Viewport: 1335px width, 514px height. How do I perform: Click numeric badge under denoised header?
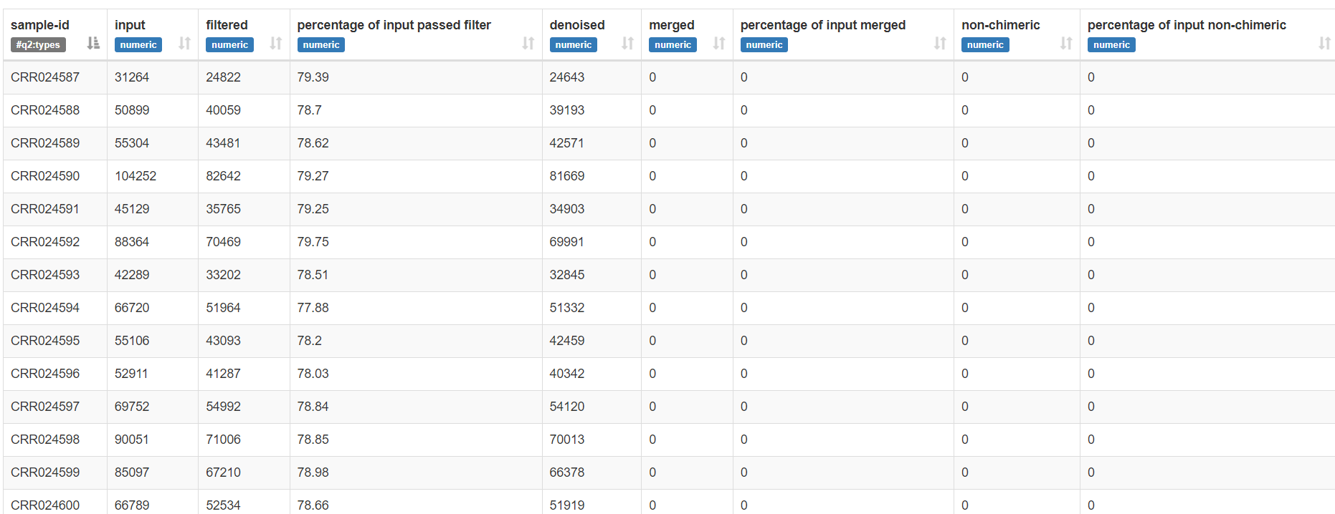pos(573,45)
